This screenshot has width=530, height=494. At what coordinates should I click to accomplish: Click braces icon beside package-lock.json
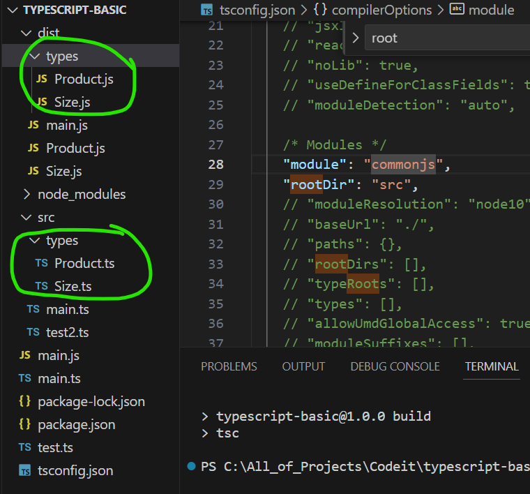tap(24, 401)
